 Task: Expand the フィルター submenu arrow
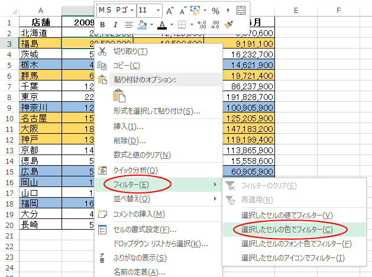coord(215,185)
